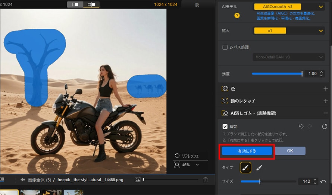Click the thumbnail size image icon
This screenshot has width=332, height=195.
(x=138, y=180)
